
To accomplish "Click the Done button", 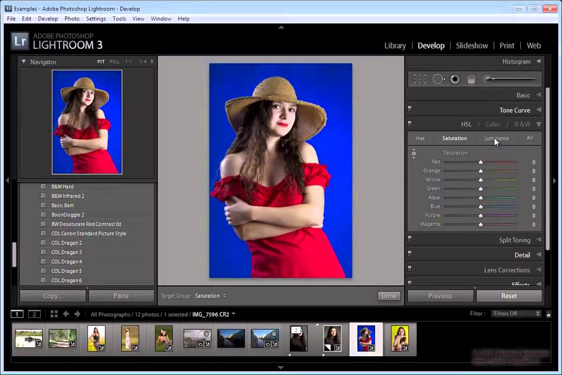I will tap(389, 296).
